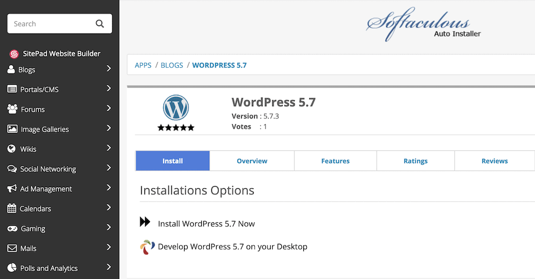
Task: Click the Mails envelope icon
Action: (12, 249)
